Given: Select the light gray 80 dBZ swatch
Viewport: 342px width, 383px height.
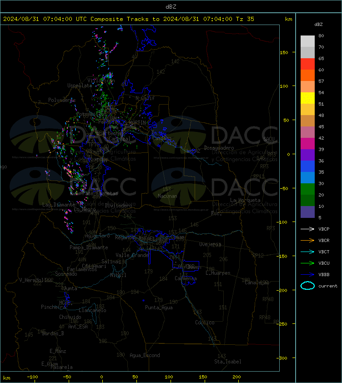Looking at the screenshot, I should tap(307, 41).
